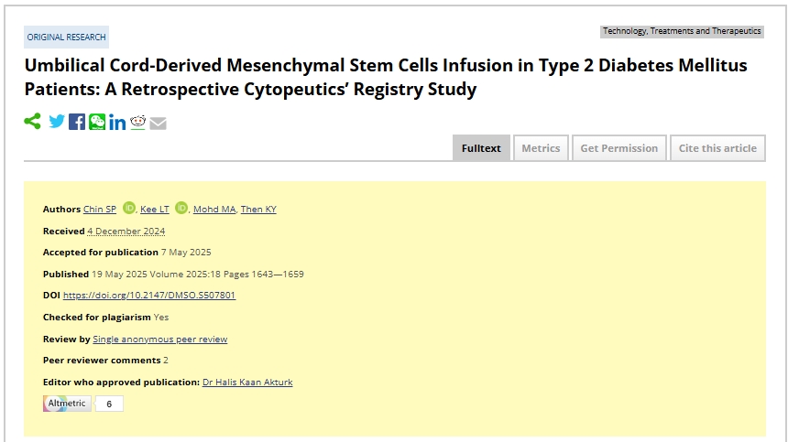
Task: Click the green share icon
Action: tap(32, 122)
